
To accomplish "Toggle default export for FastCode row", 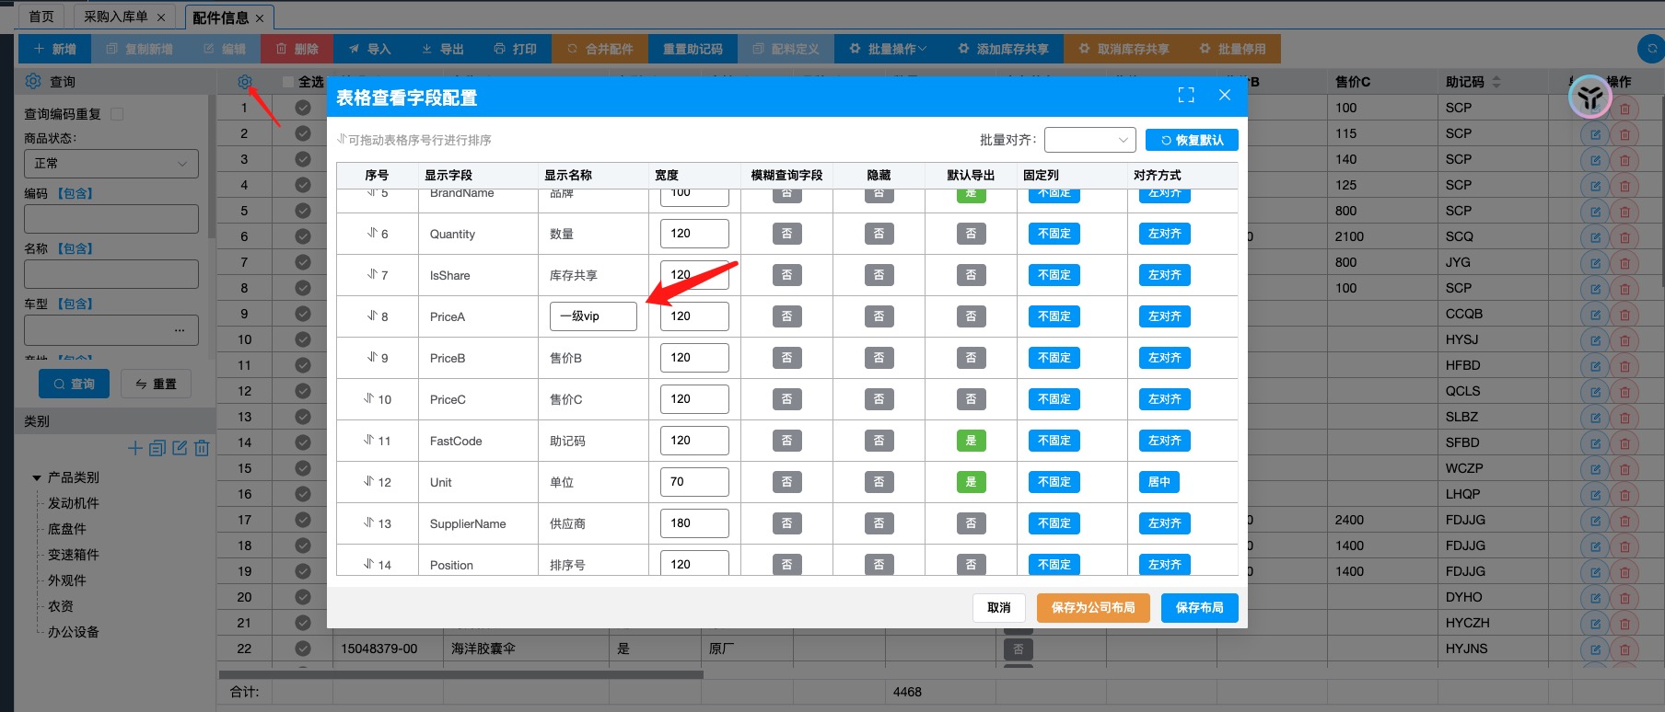I will (971, 441).
